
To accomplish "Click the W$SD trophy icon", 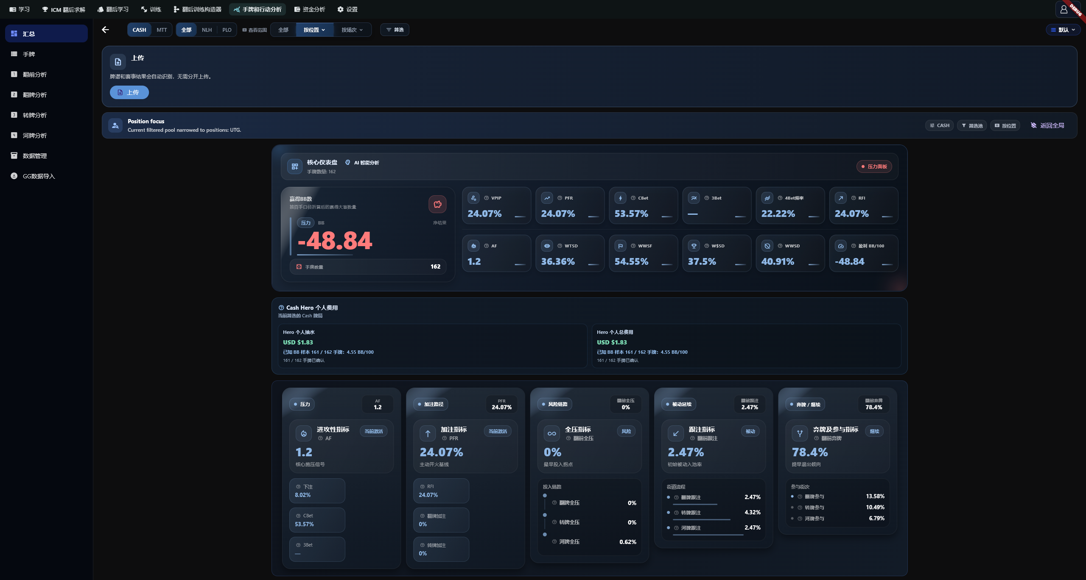I will point(694,246).
